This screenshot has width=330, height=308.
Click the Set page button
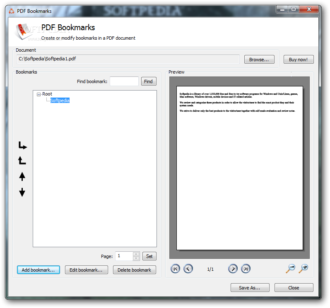coord(149,256)
